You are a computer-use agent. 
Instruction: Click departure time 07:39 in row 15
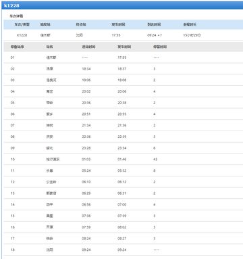(122, 216)
